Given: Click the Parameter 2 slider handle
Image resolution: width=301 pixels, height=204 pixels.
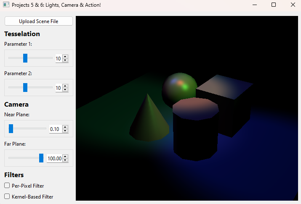Looking at the screenshot, I should click(x=25, y=87).
